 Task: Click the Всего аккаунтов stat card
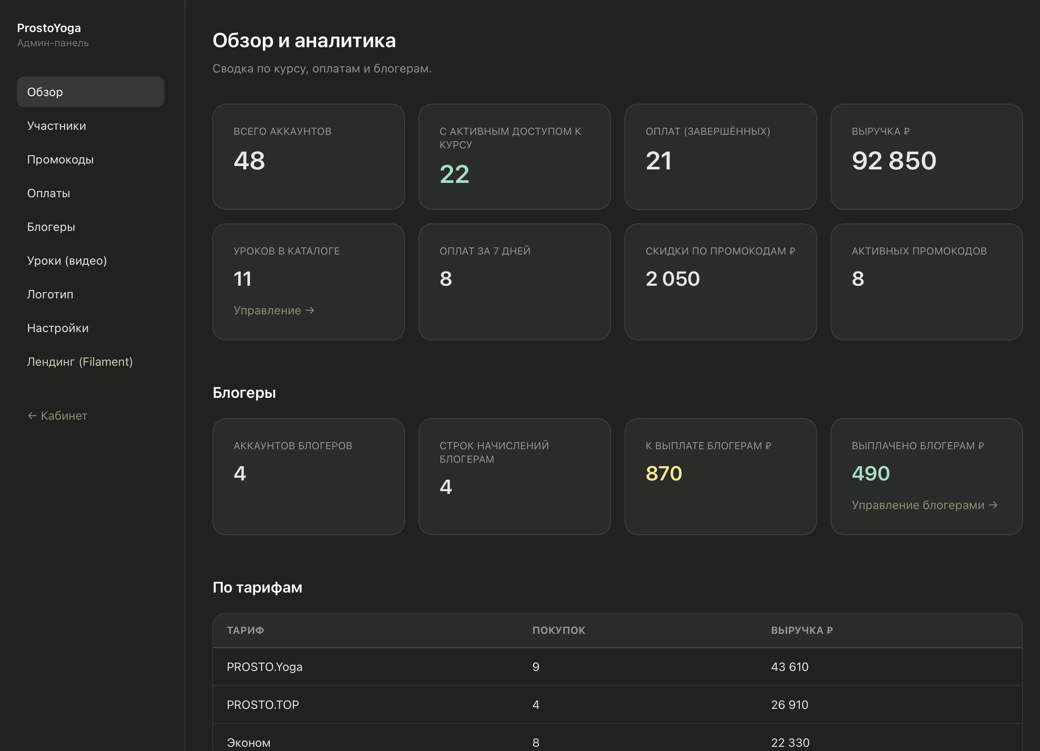(308, 157)
